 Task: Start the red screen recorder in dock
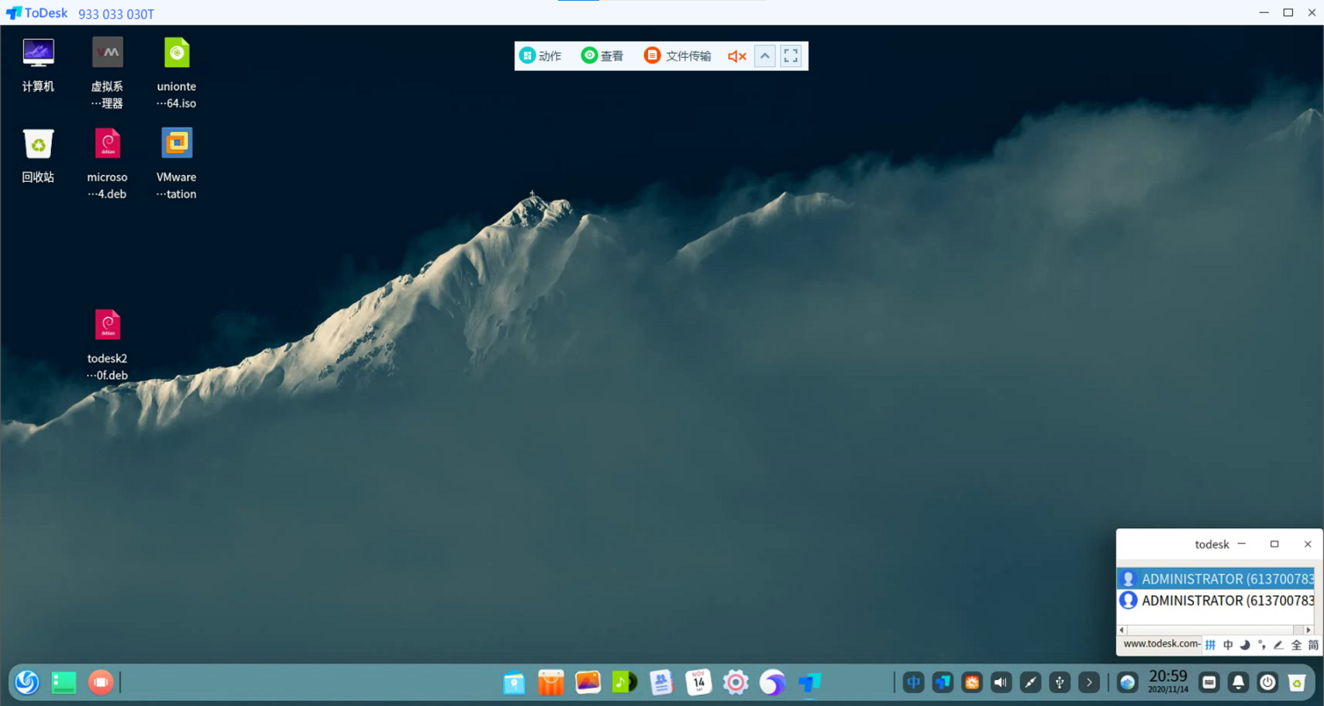(101, 683)
